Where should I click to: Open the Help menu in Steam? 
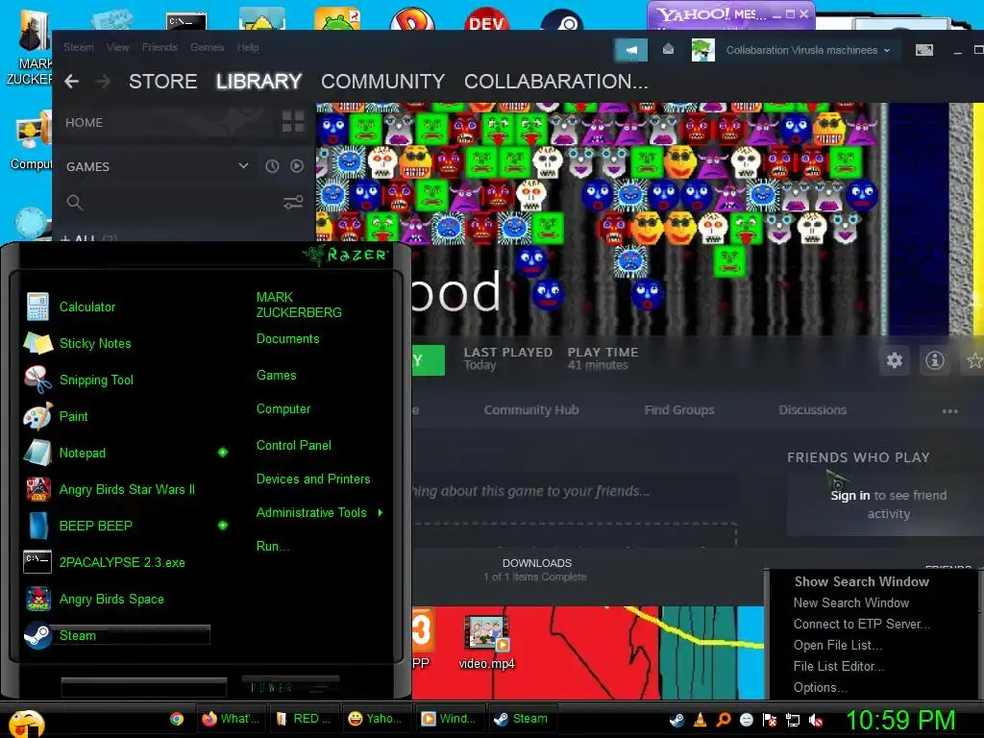coord(248,47)
